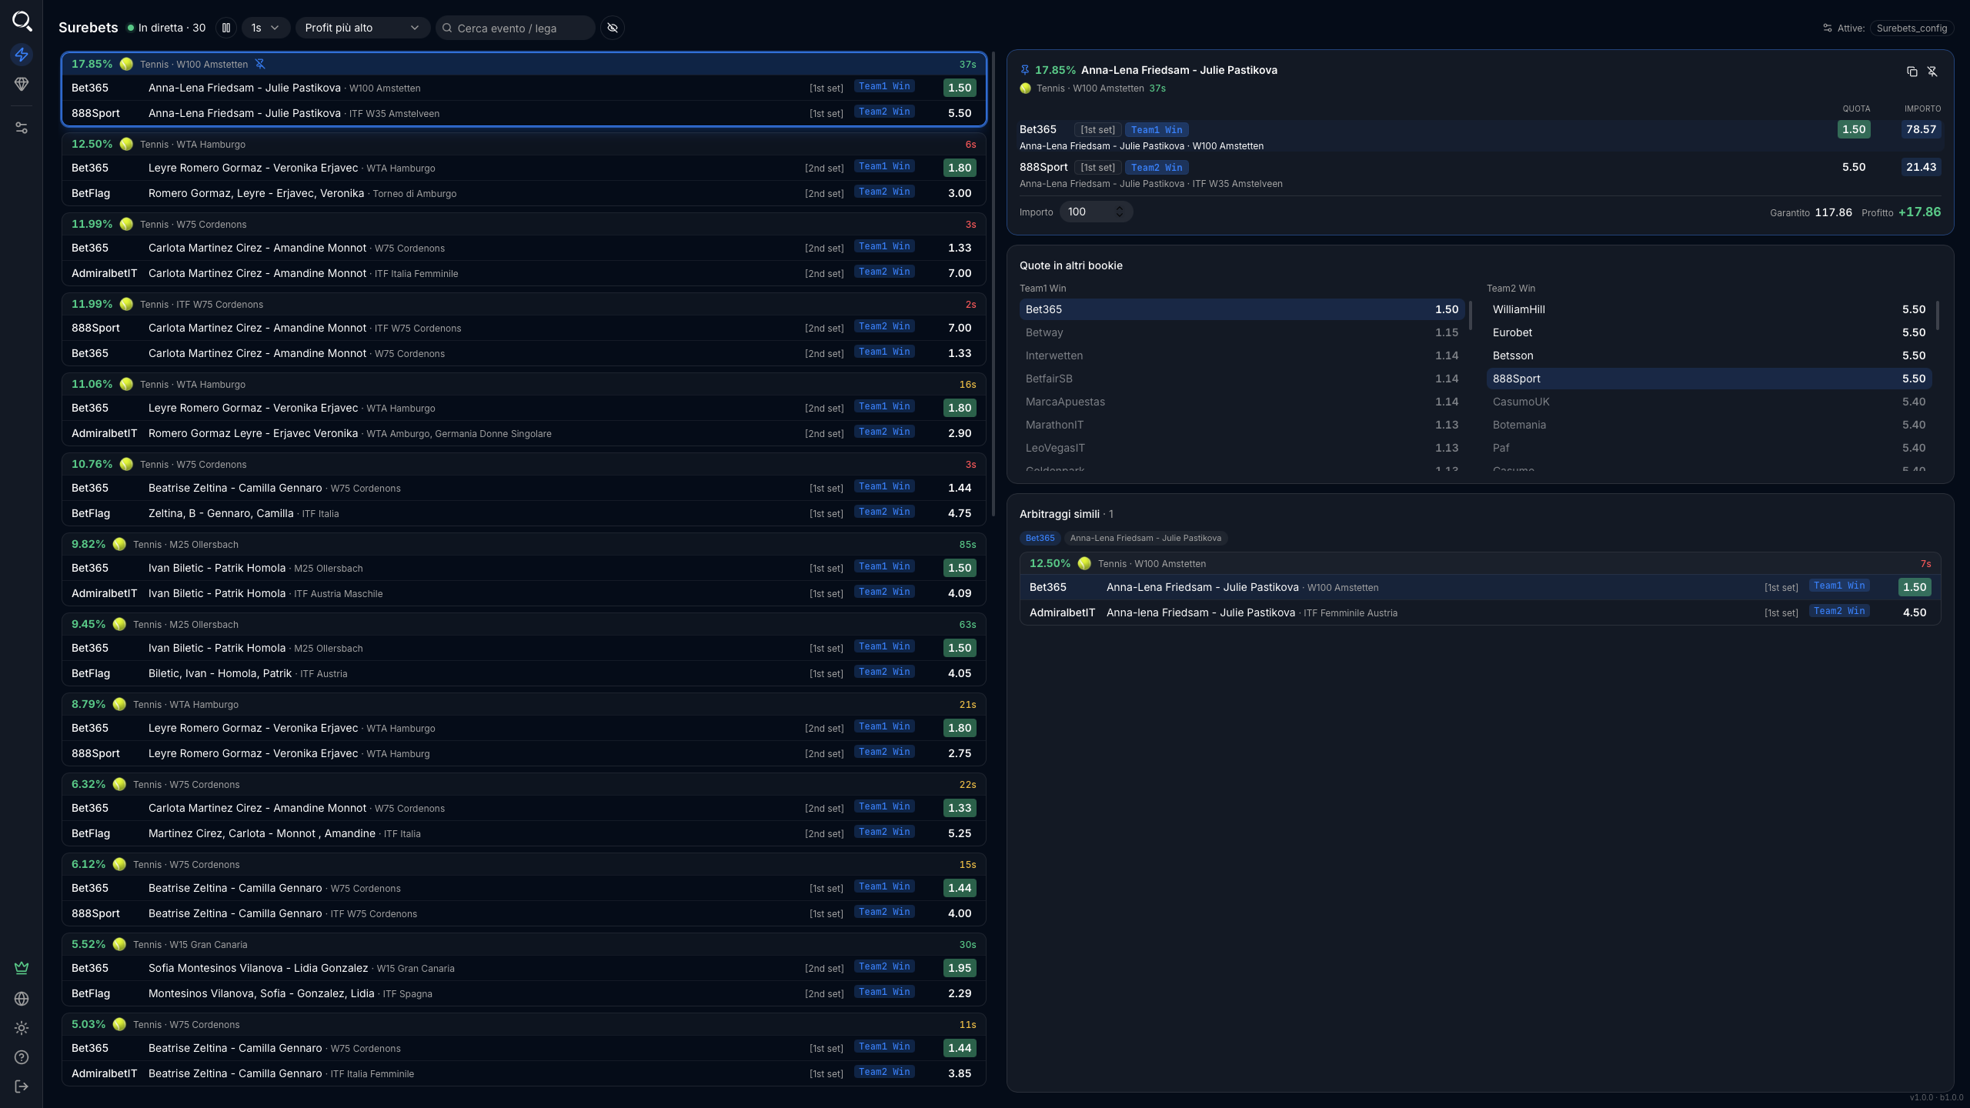Open the filter sliders icon in the sidebar
1970x1108 pixels.
click(x=22, y=128)
